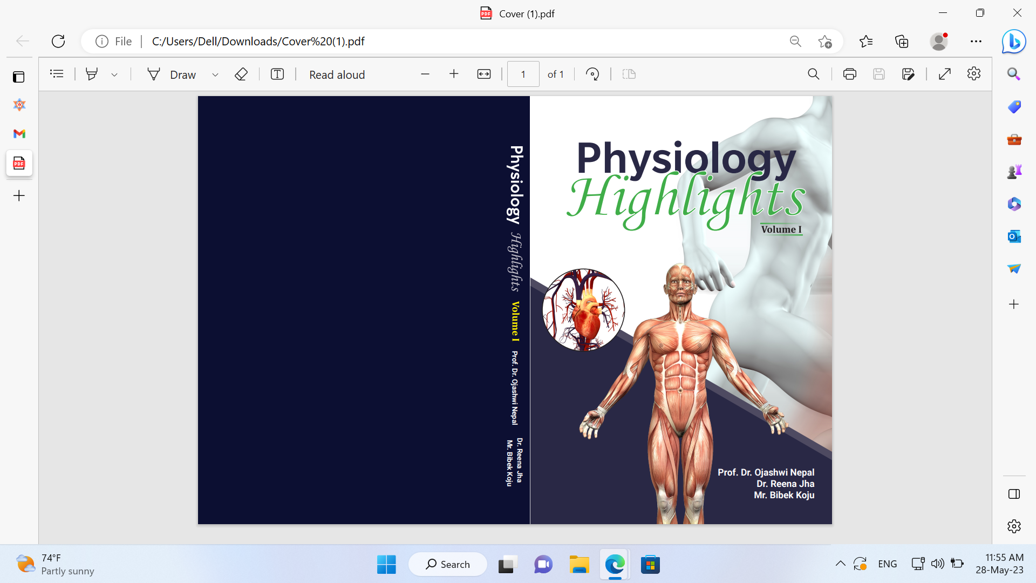Select the Draw tool

point(172,74)
